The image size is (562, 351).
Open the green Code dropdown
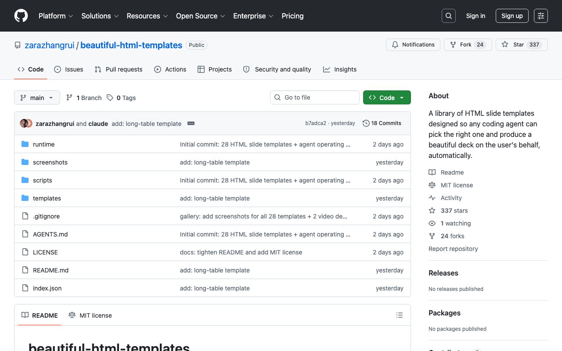(x=387, y=98)
